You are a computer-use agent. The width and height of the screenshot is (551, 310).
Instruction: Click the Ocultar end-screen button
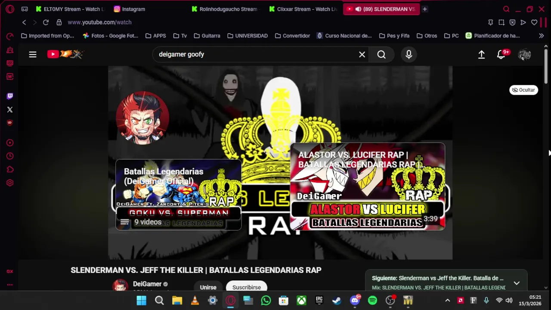pyautogui.click(x=523, y=90)
